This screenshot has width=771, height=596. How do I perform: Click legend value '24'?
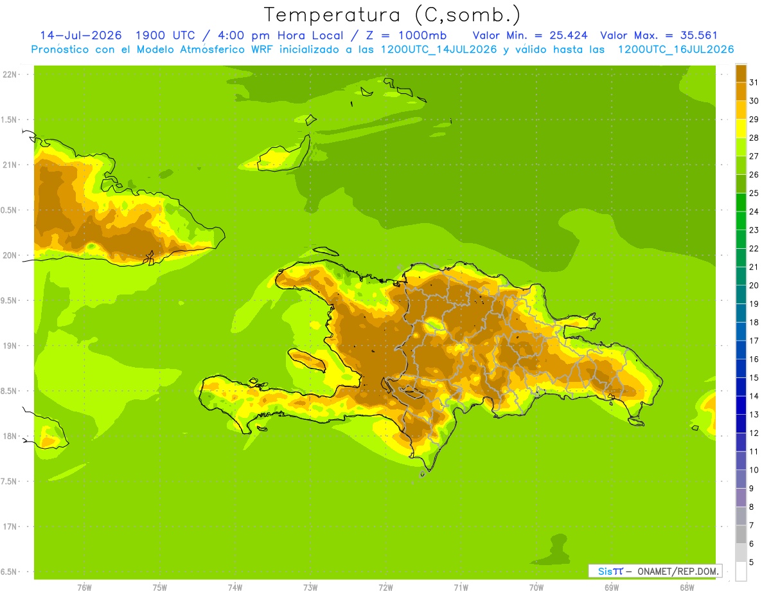[x=754, y=212]
